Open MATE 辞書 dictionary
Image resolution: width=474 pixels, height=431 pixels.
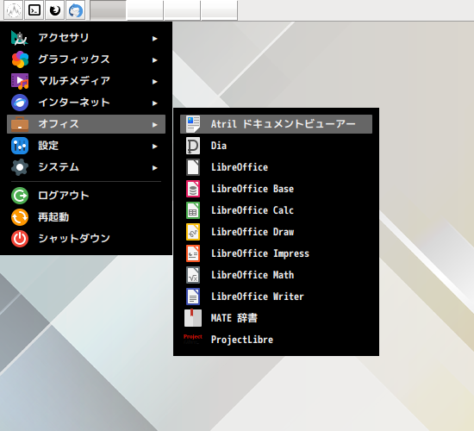pyautogui.click(x=276, y=318)
